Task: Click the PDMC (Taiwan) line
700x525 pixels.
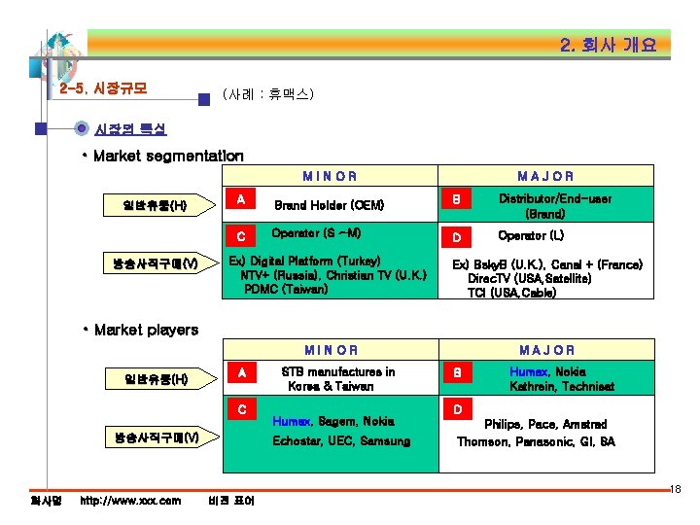Action: pyautogui.click(x=286, y=289)
